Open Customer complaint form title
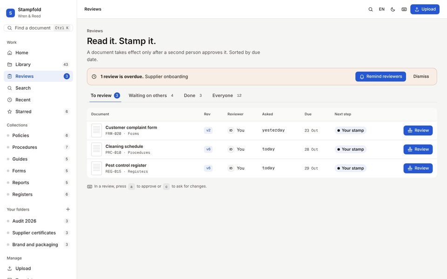This screenshot has width=447, height=279. point(131,127)
